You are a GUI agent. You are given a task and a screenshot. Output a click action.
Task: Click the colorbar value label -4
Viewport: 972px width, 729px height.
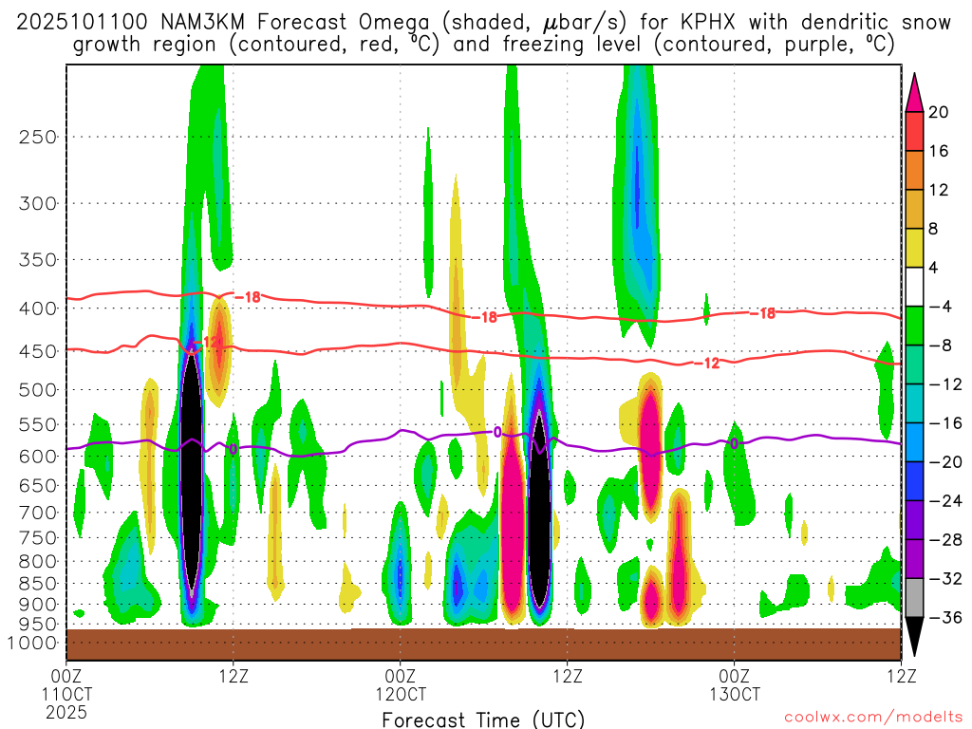940,307
